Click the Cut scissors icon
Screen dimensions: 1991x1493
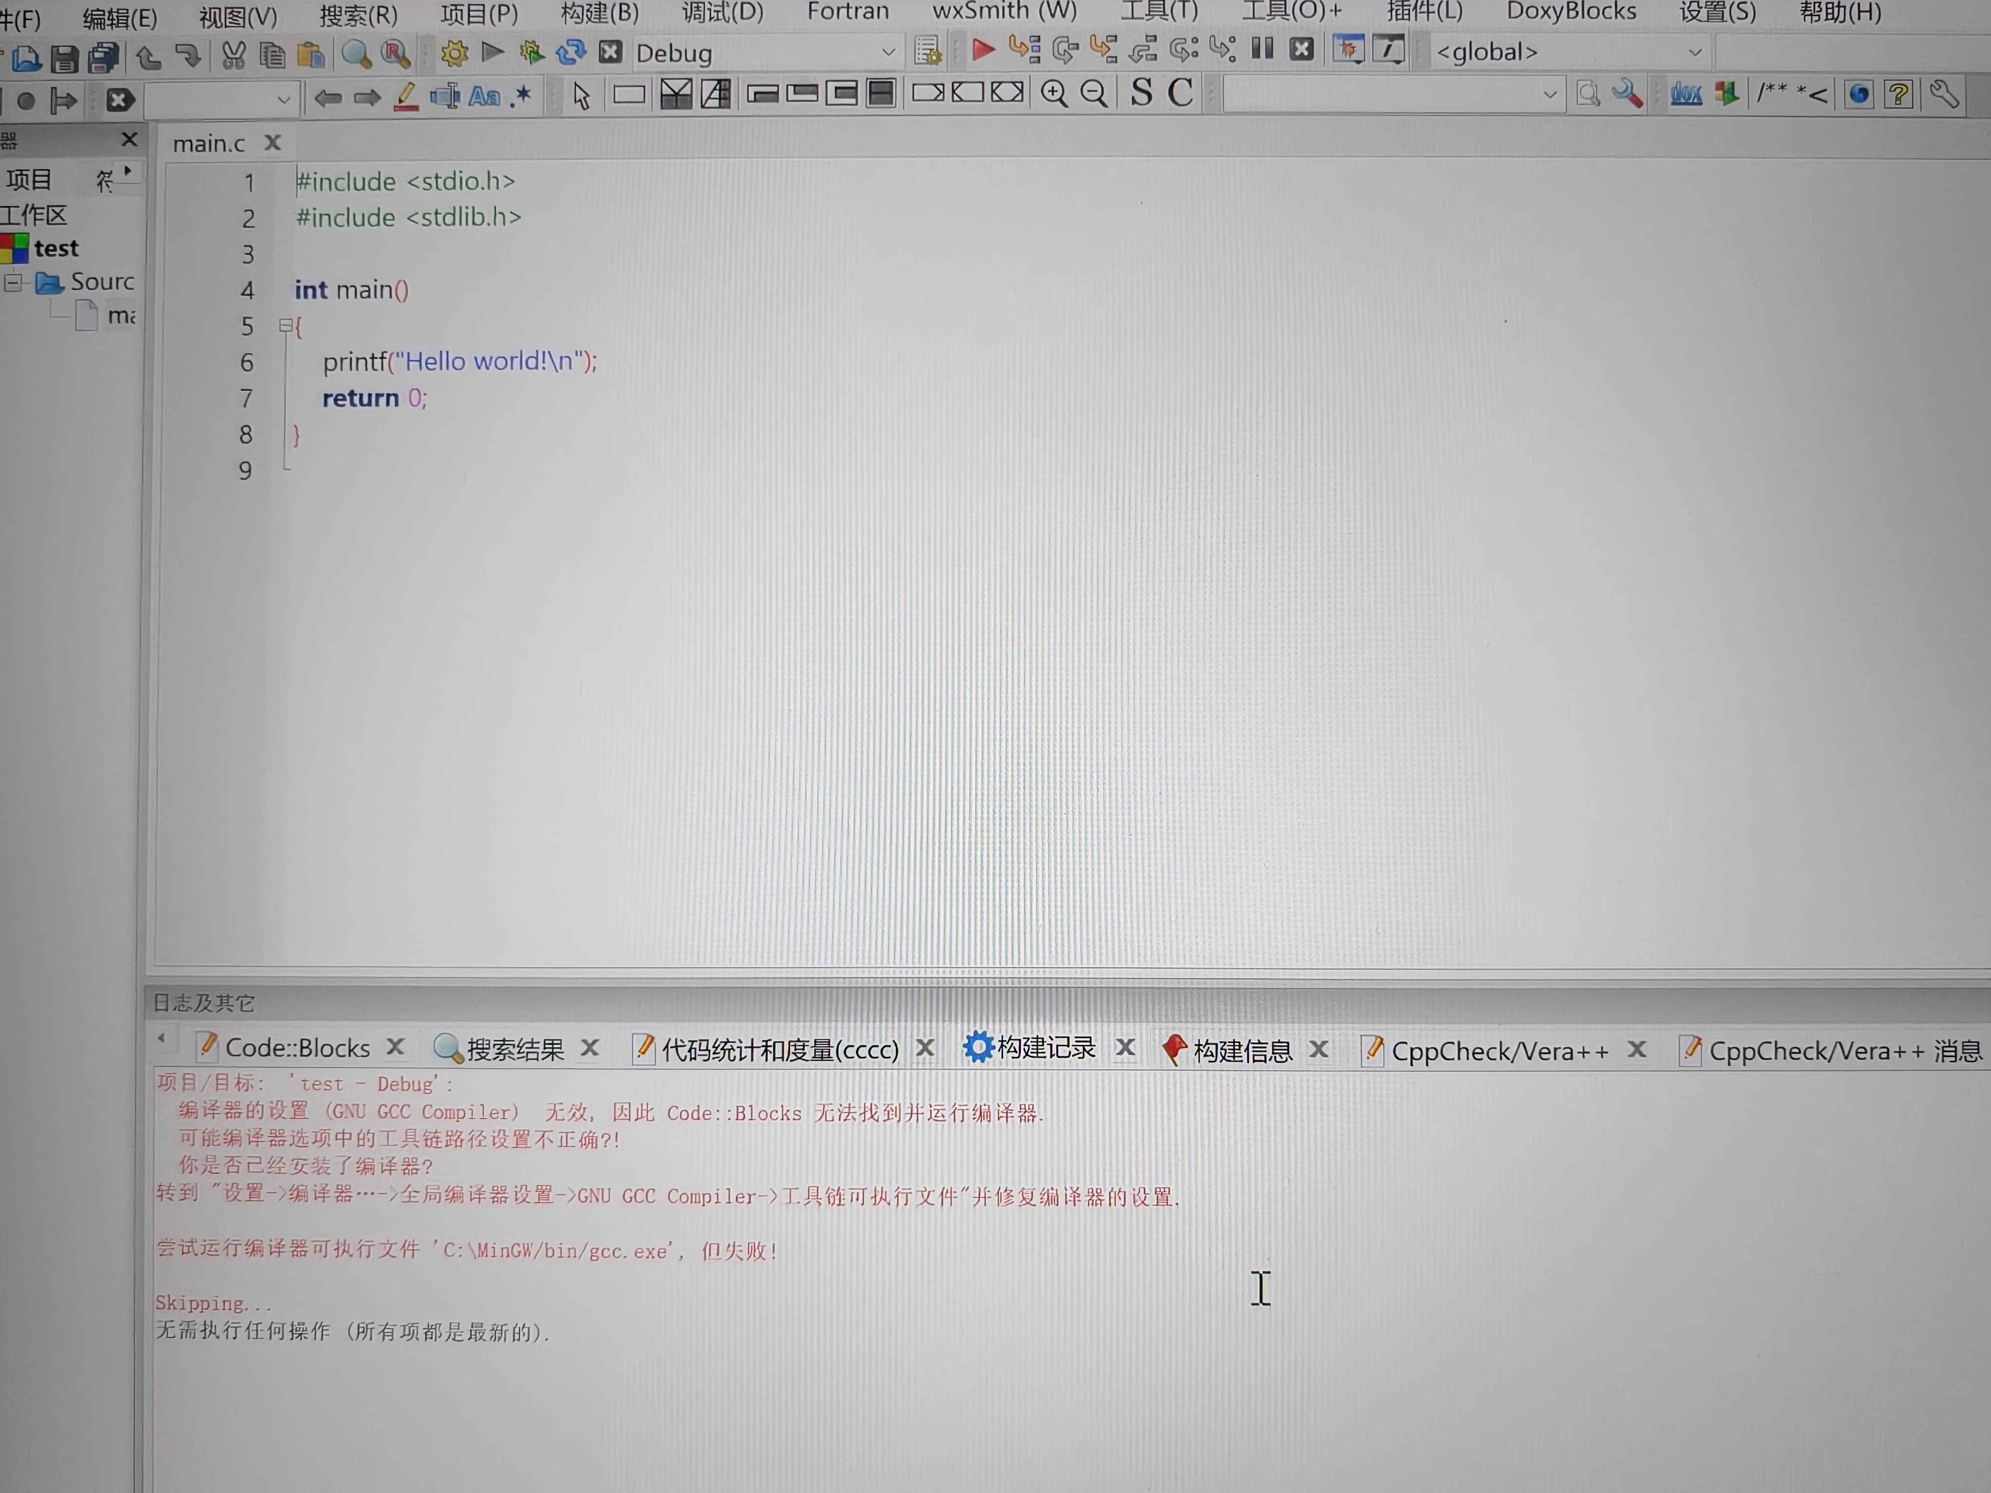233,56
